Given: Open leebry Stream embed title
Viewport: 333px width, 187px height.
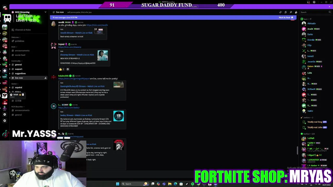Looking at the screenshot, I should click(76, 115).
